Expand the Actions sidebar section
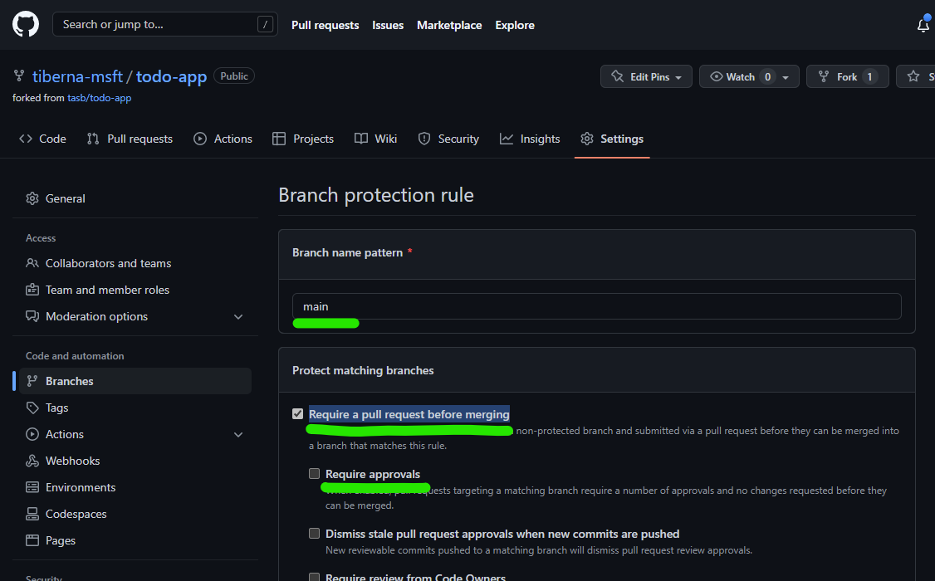Image resolution: width=935 pixels, height=581 pixels. (x=238, y=434)
